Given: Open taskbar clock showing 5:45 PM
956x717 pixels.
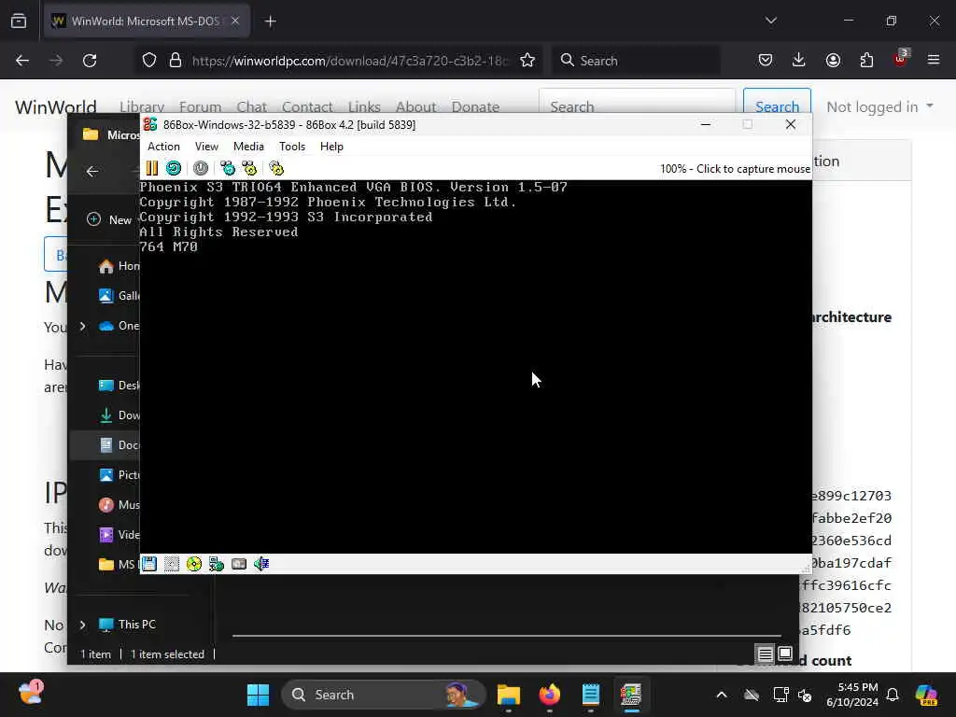Looking at the screenshot, I should (x=852, y=695).
